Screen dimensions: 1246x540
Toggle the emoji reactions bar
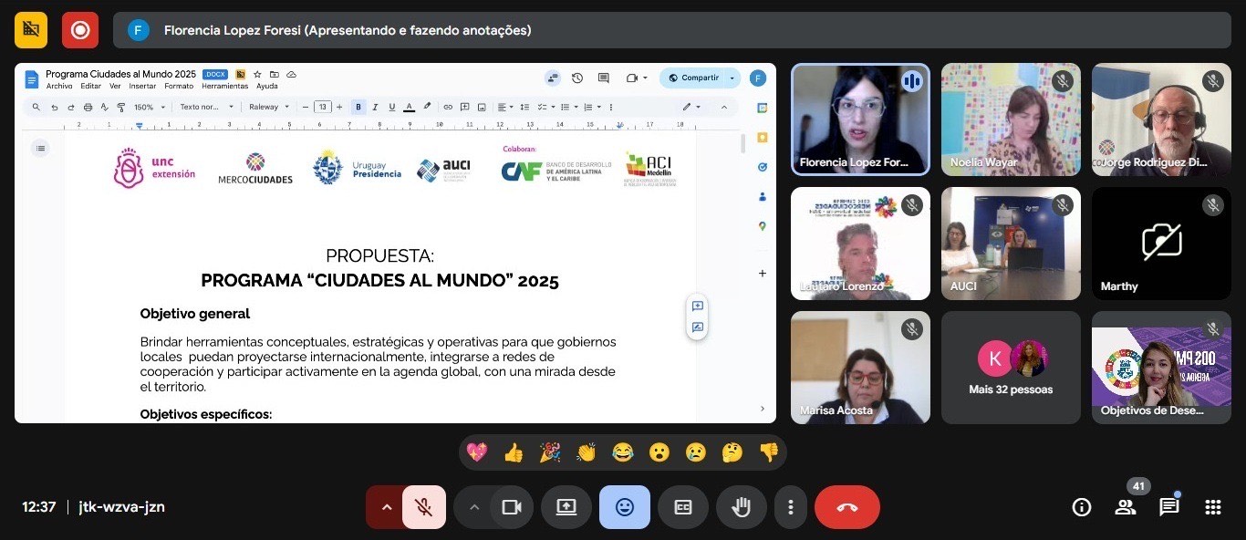click(x=624, y=507)
